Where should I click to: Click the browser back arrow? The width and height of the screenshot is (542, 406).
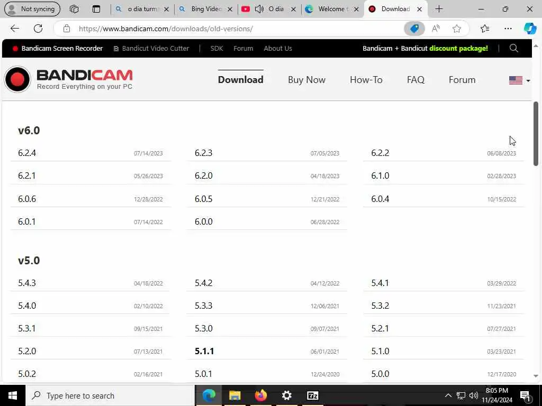(14, 29)
